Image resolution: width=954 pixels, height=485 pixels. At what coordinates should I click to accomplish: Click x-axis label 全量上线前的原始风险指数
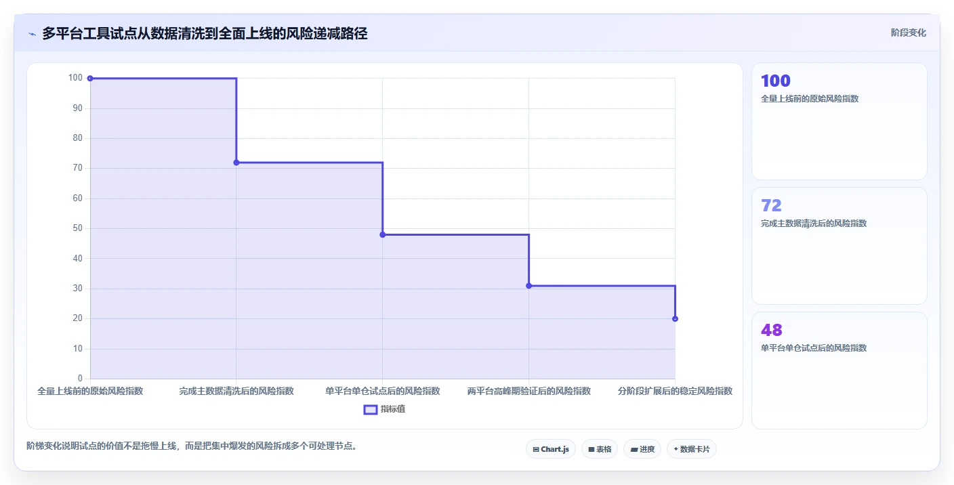click(90, 391)
